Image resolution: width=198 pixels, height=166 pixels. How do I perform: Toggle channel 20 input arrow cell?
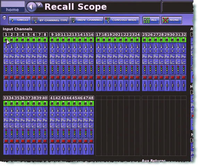click(115, 46)
